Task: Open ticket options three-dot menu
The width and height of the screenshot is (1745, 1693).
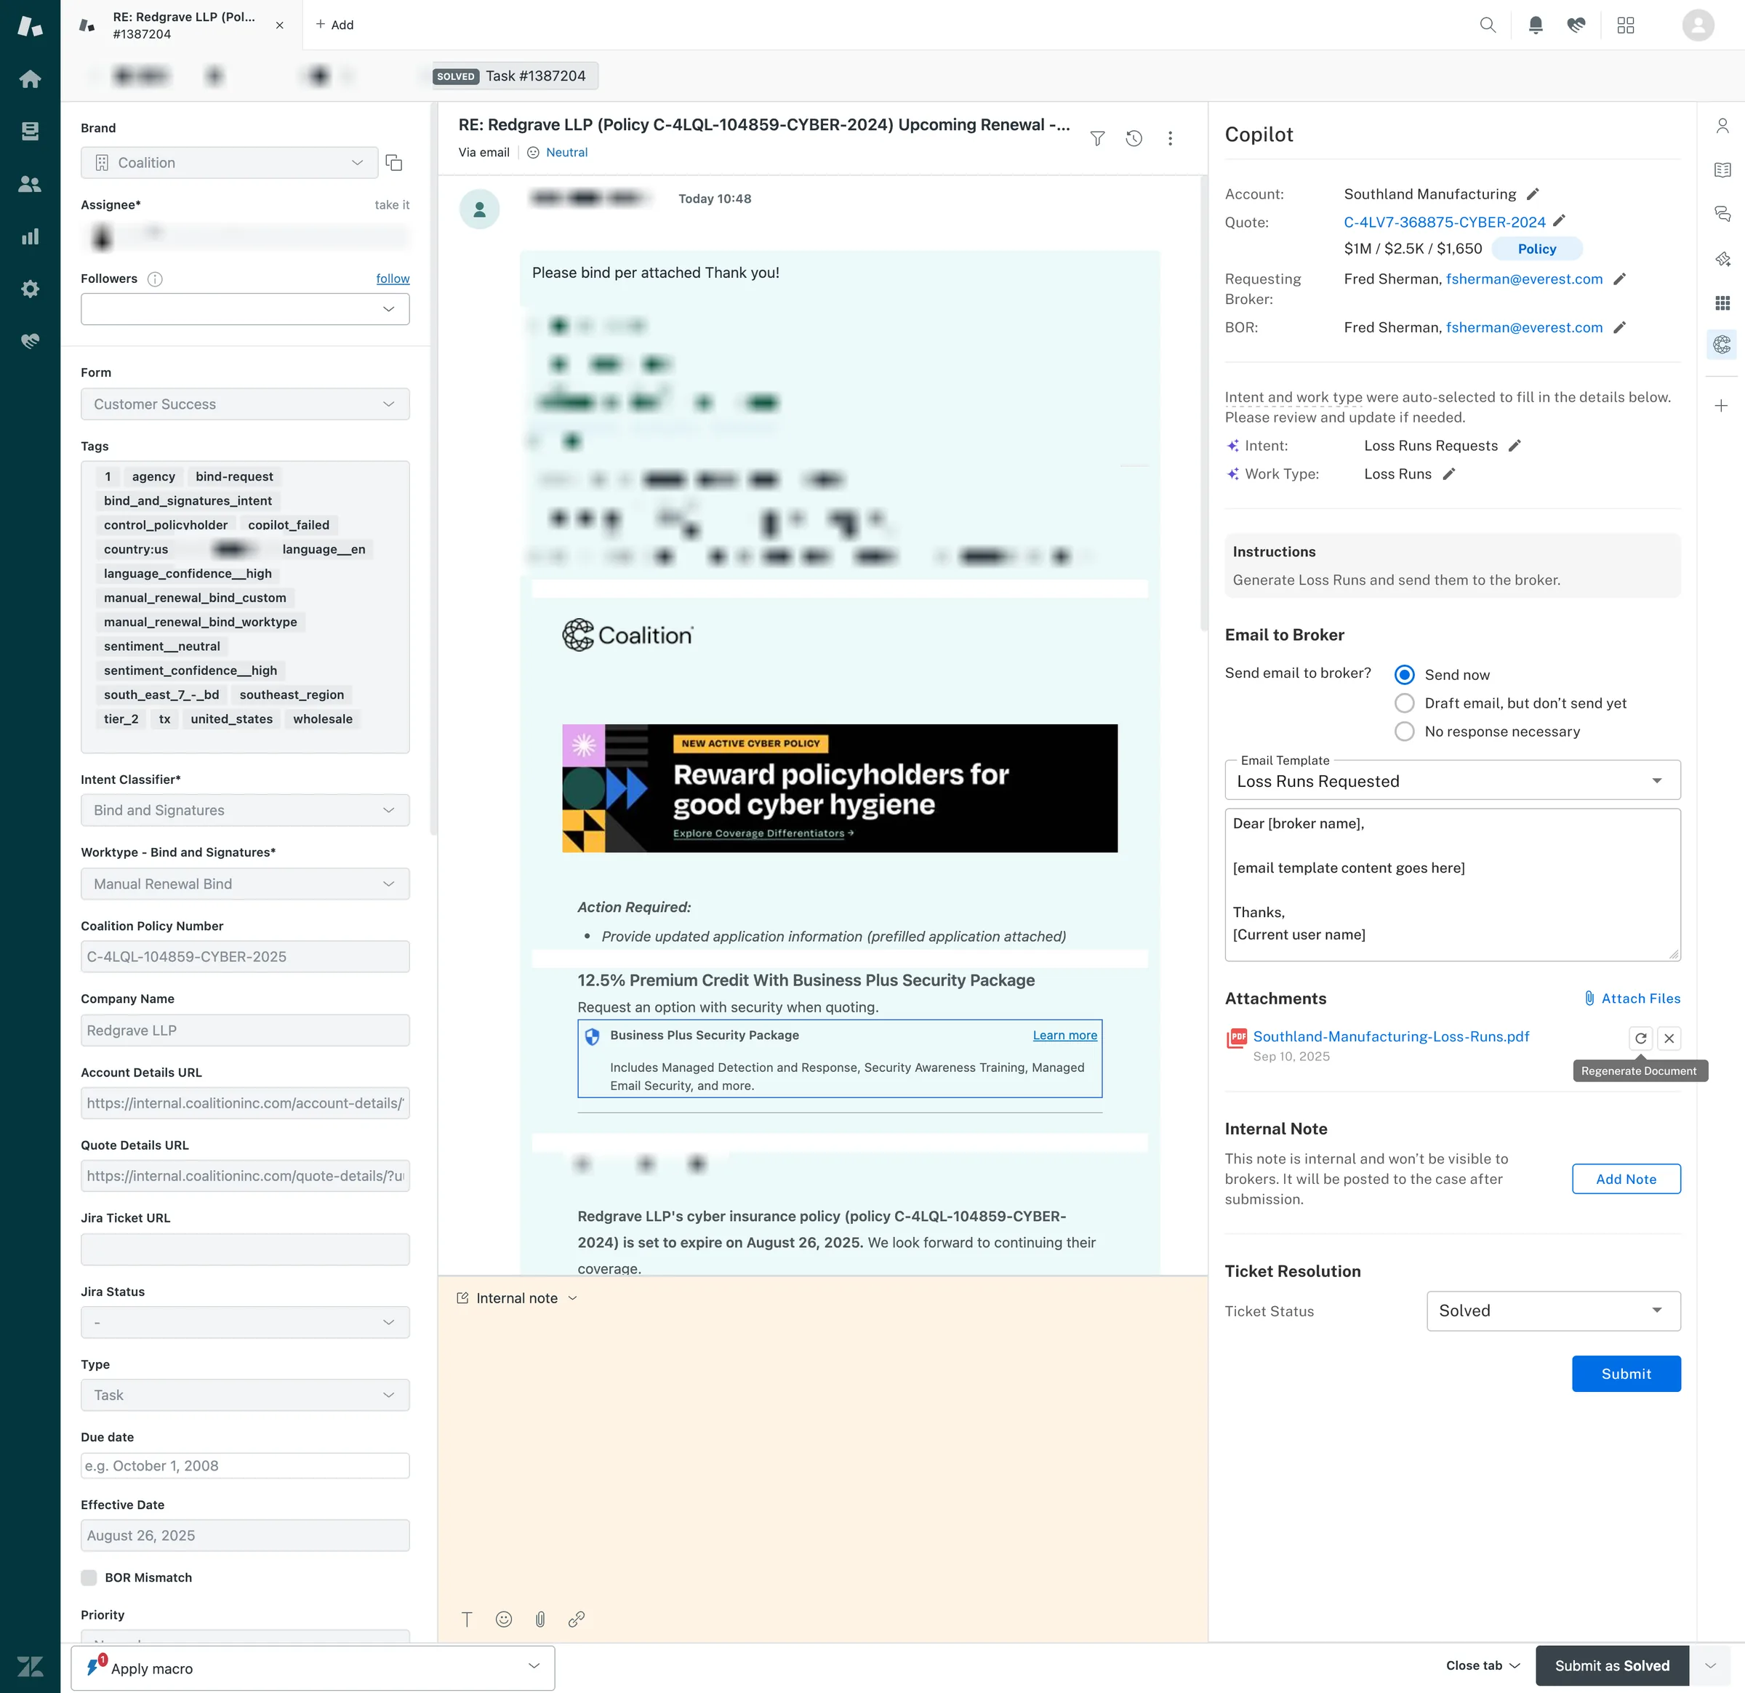Action: 1170,138
